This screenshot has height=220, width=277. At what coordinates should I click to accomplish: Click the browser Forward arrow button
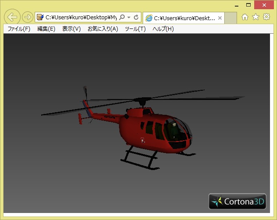[x=28, y=18]
